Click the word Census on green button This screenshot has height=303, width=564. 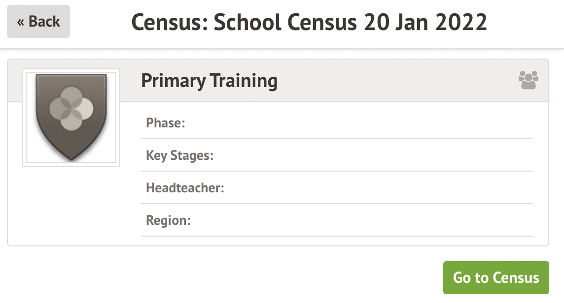516,278
